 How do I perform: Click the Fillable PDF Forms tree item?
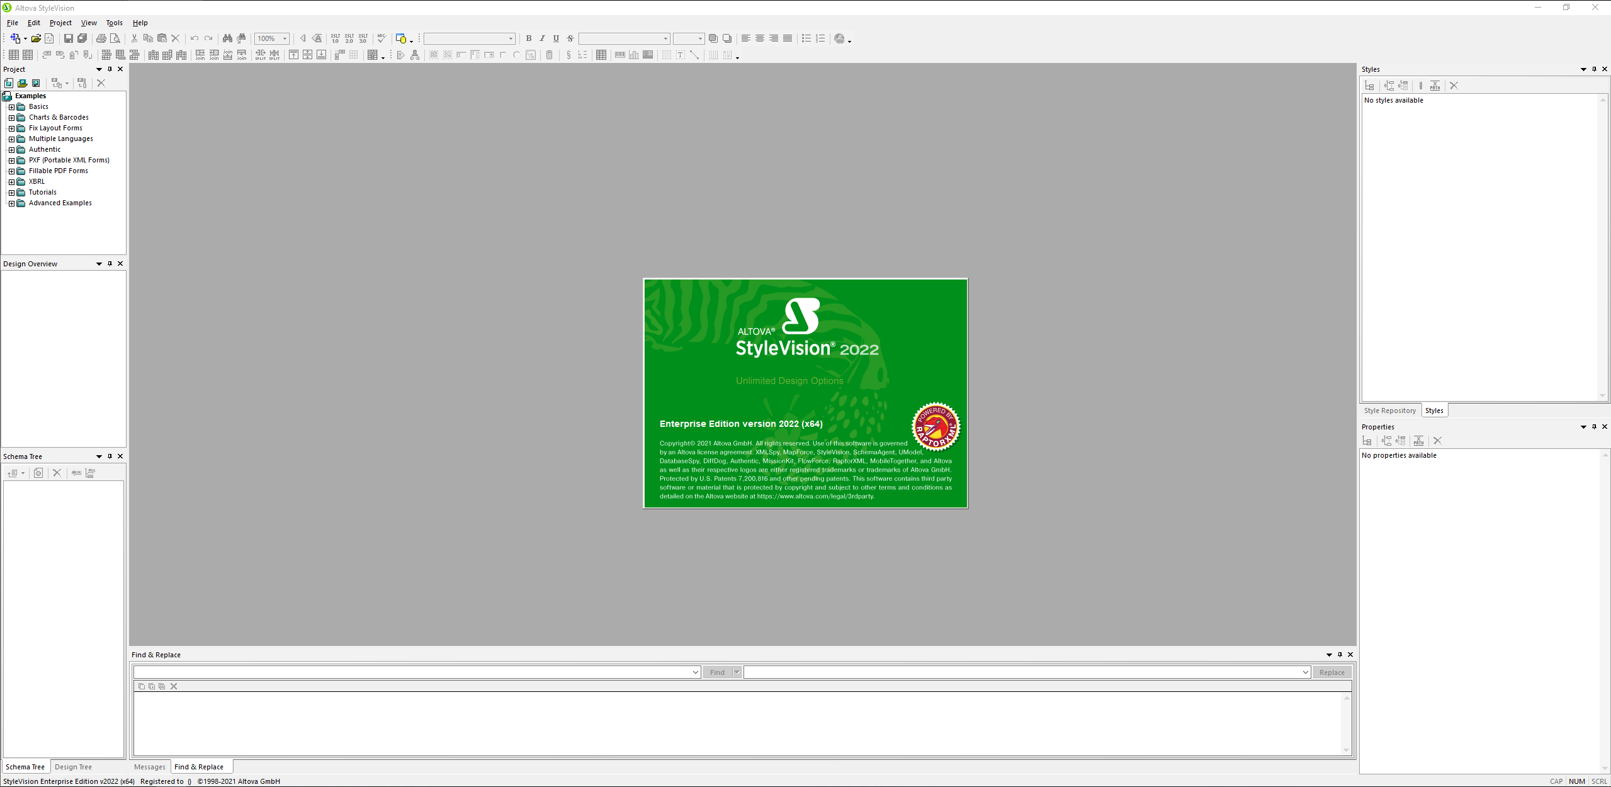(x=58, y=171)
